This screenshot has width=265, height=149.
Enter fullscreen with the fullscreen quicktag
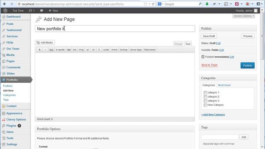(150, 50)
